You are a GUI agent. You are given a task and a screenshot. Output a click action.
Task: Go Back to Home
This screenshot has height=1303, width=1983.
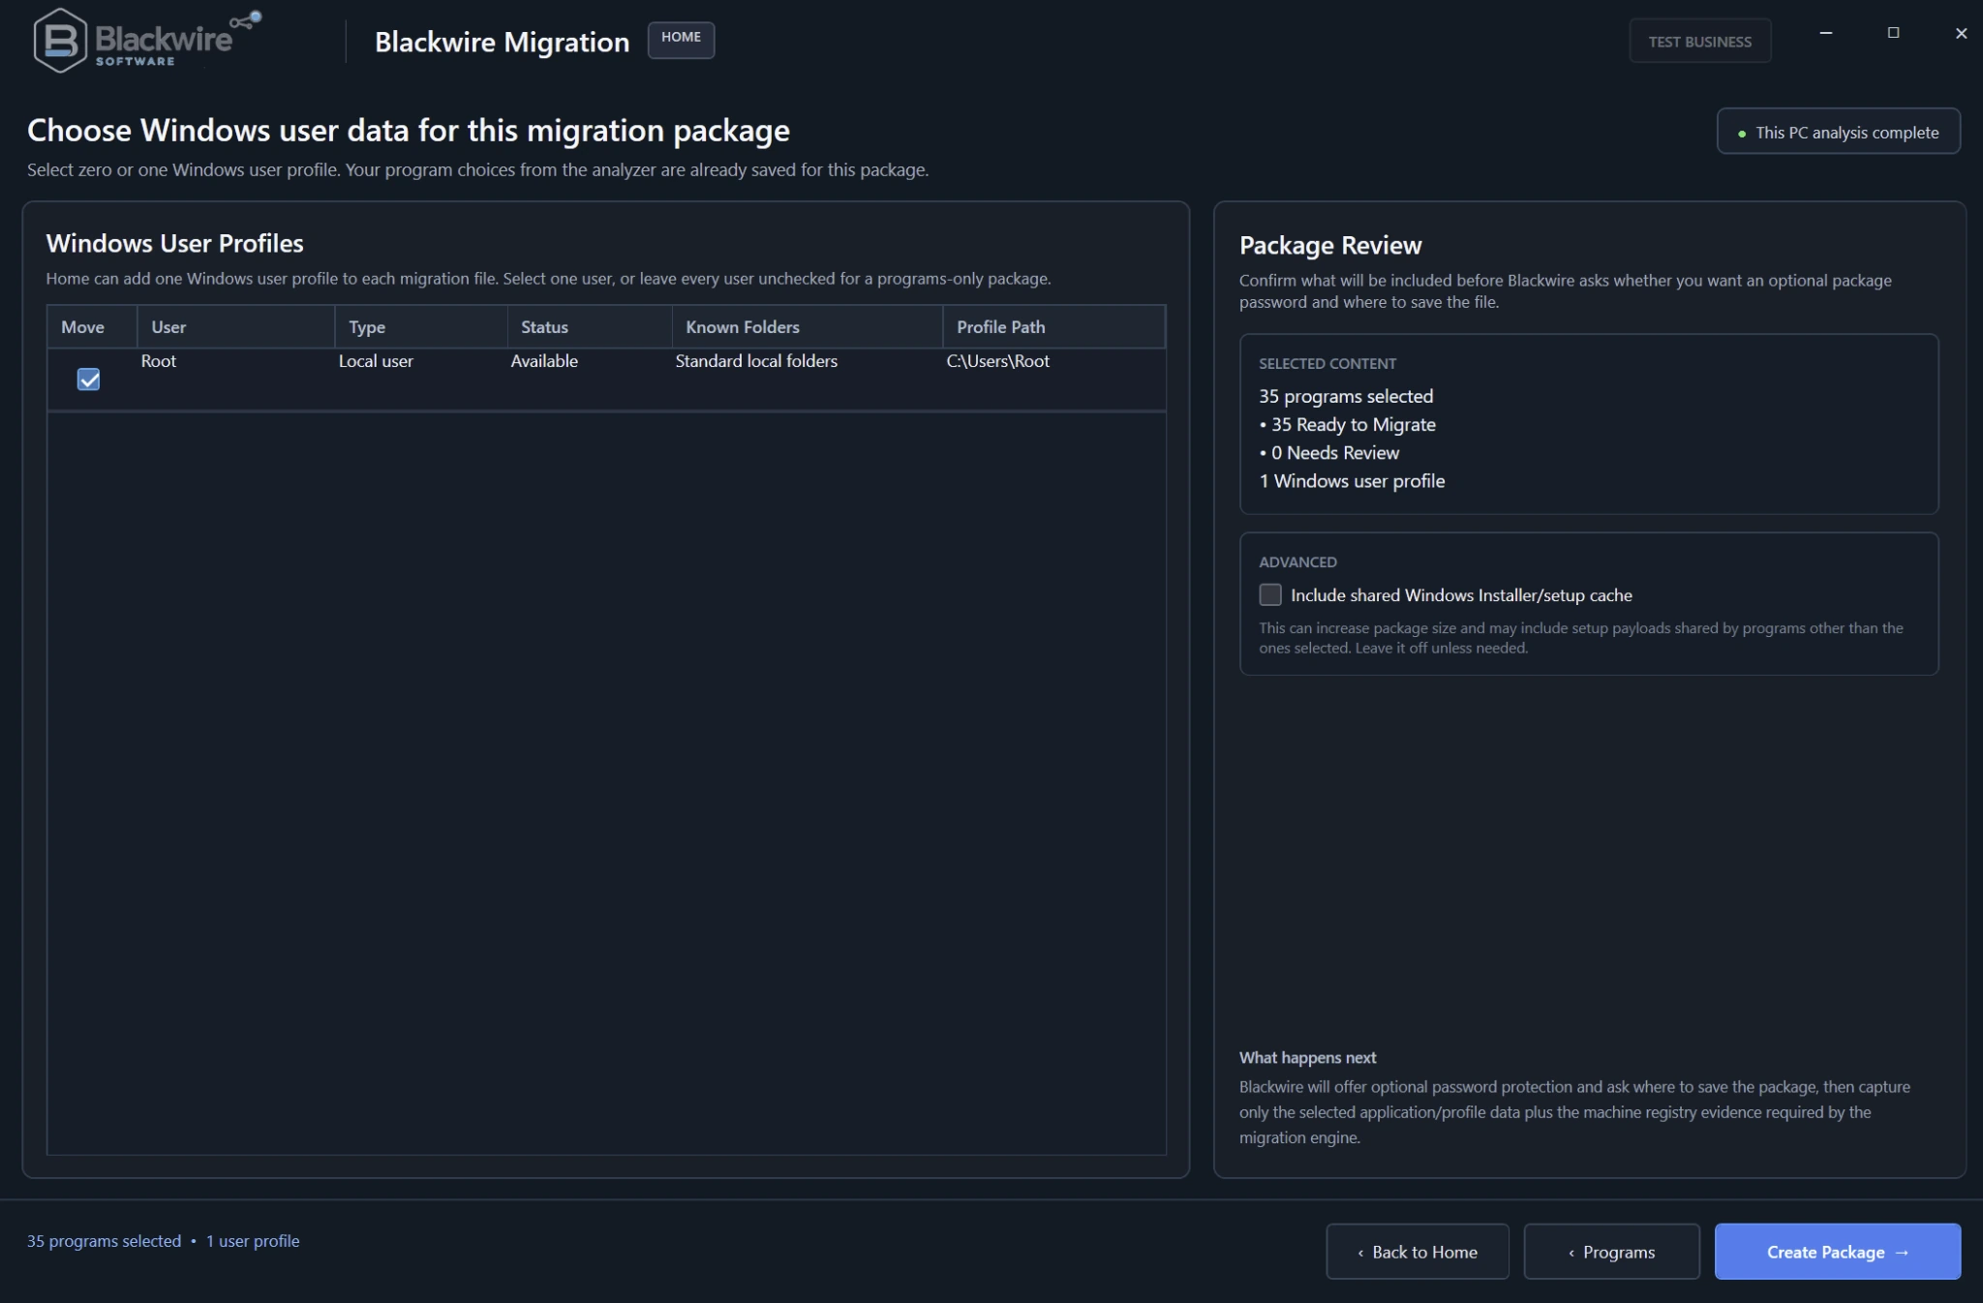pos(1417,1251)
